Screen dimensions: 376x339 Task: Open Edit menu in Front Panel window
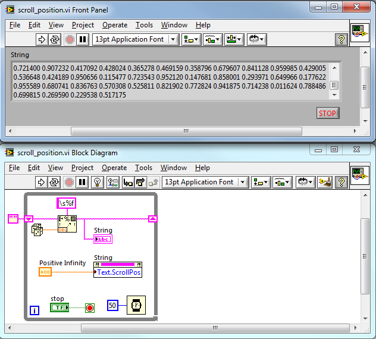[35, 25]
